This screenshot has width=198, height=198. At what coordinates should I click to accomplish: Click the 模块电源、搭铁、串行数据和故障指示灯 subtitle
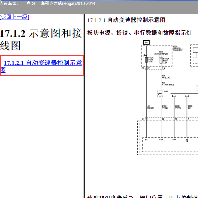tap(140, 33)
